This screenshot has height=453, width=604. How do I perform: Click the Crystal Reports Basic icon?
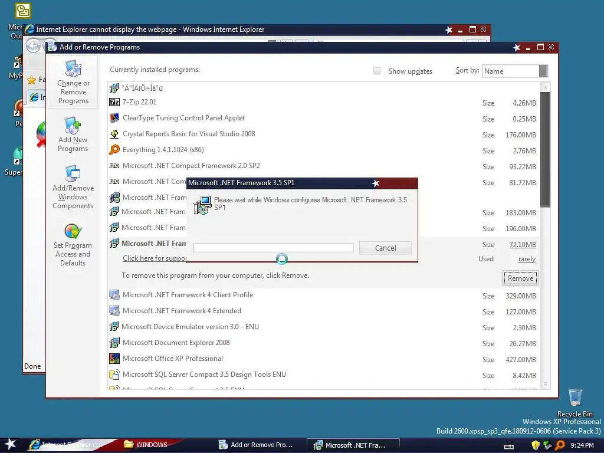coord(114,134)
